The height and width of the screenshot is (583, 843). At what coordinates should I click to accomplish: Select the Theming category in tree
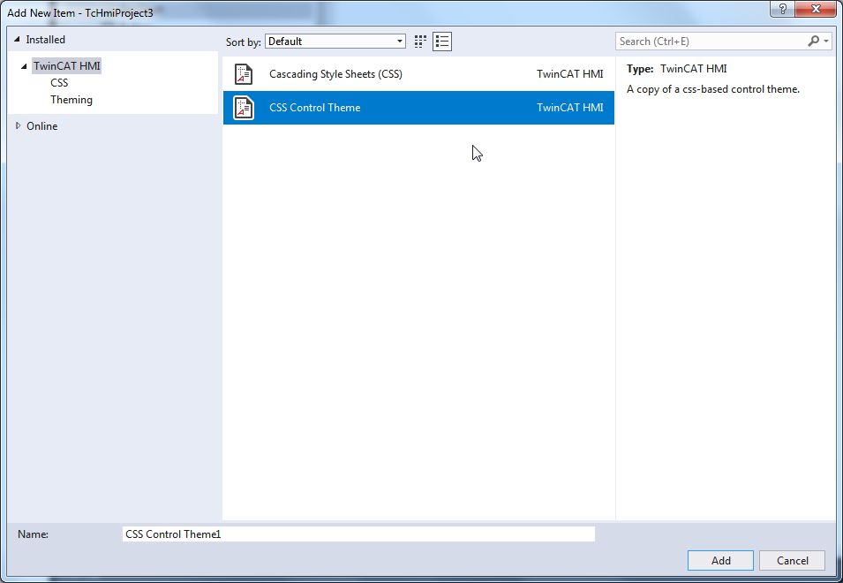[72, 100]
